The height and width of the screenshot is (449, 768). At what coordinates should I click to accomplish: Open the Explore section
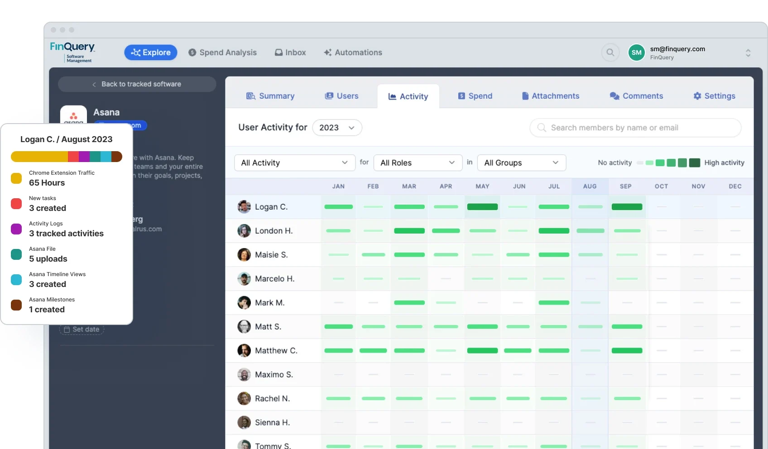point(150,53)
